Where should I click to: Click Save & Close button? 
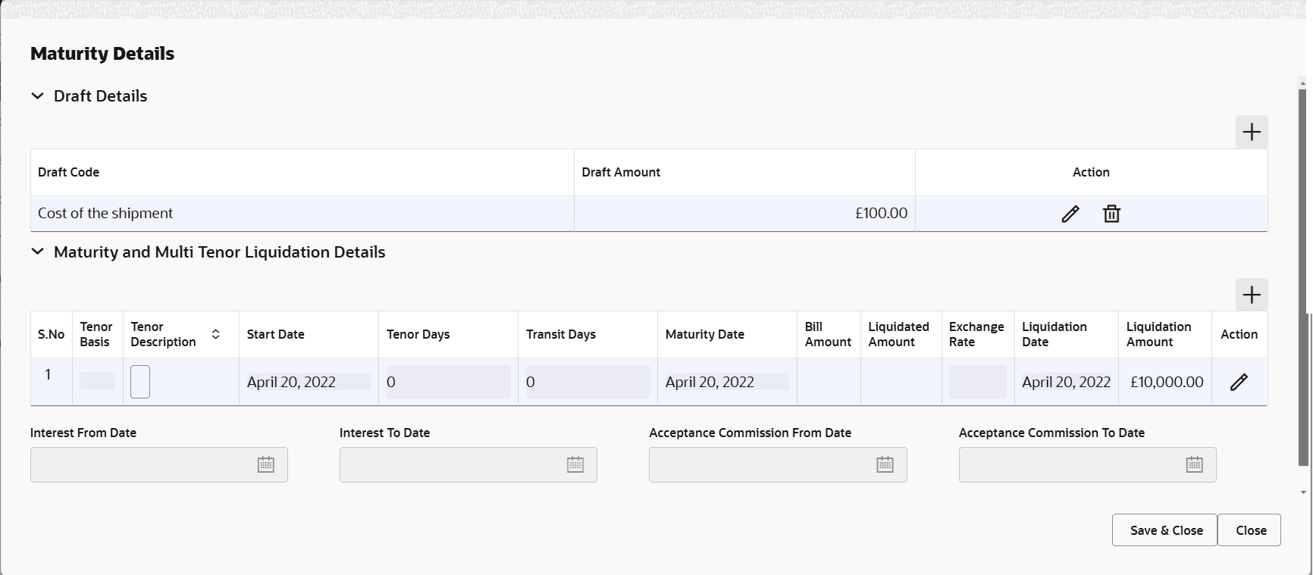1164,530
